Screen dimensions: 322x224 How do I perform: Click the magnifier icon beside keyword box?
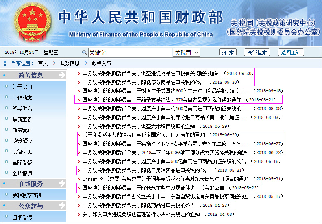(84, 52)
